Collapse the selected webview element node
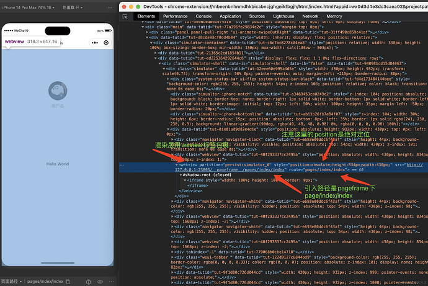This screenshot has width=428, height=286. (177, 165)
